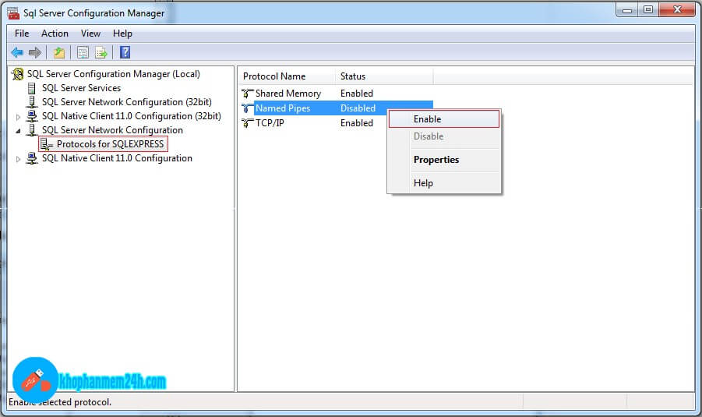Image resolution: width=702 pixels, height=417 pixels.
Task: Collapse the SQL Server Network Configuration node
Action: [x=19, y=131]
